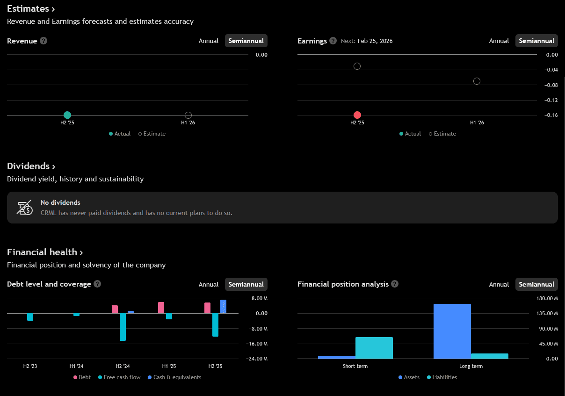Click the 'Short term' axis label

coord(355,366)
